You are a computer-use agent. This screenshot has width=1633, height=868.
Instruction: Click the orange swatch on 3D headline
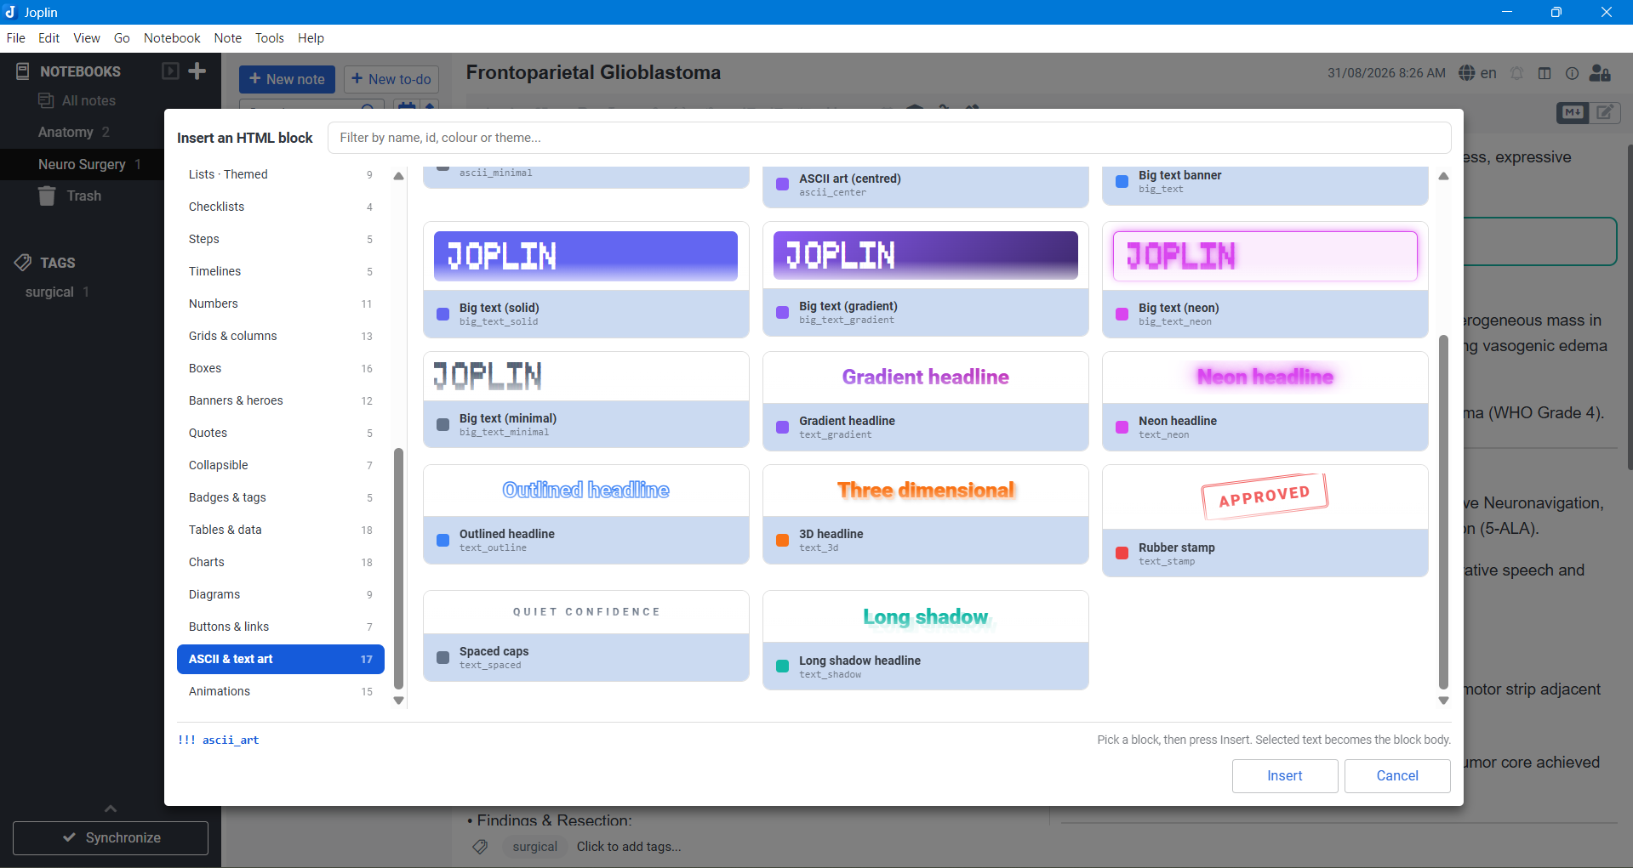pyautogui.click(x=782, y=541)
